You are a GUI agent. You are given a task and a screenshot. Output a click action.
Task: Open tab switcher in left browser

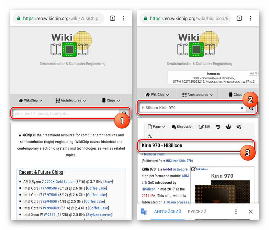[x=112, y=18]
